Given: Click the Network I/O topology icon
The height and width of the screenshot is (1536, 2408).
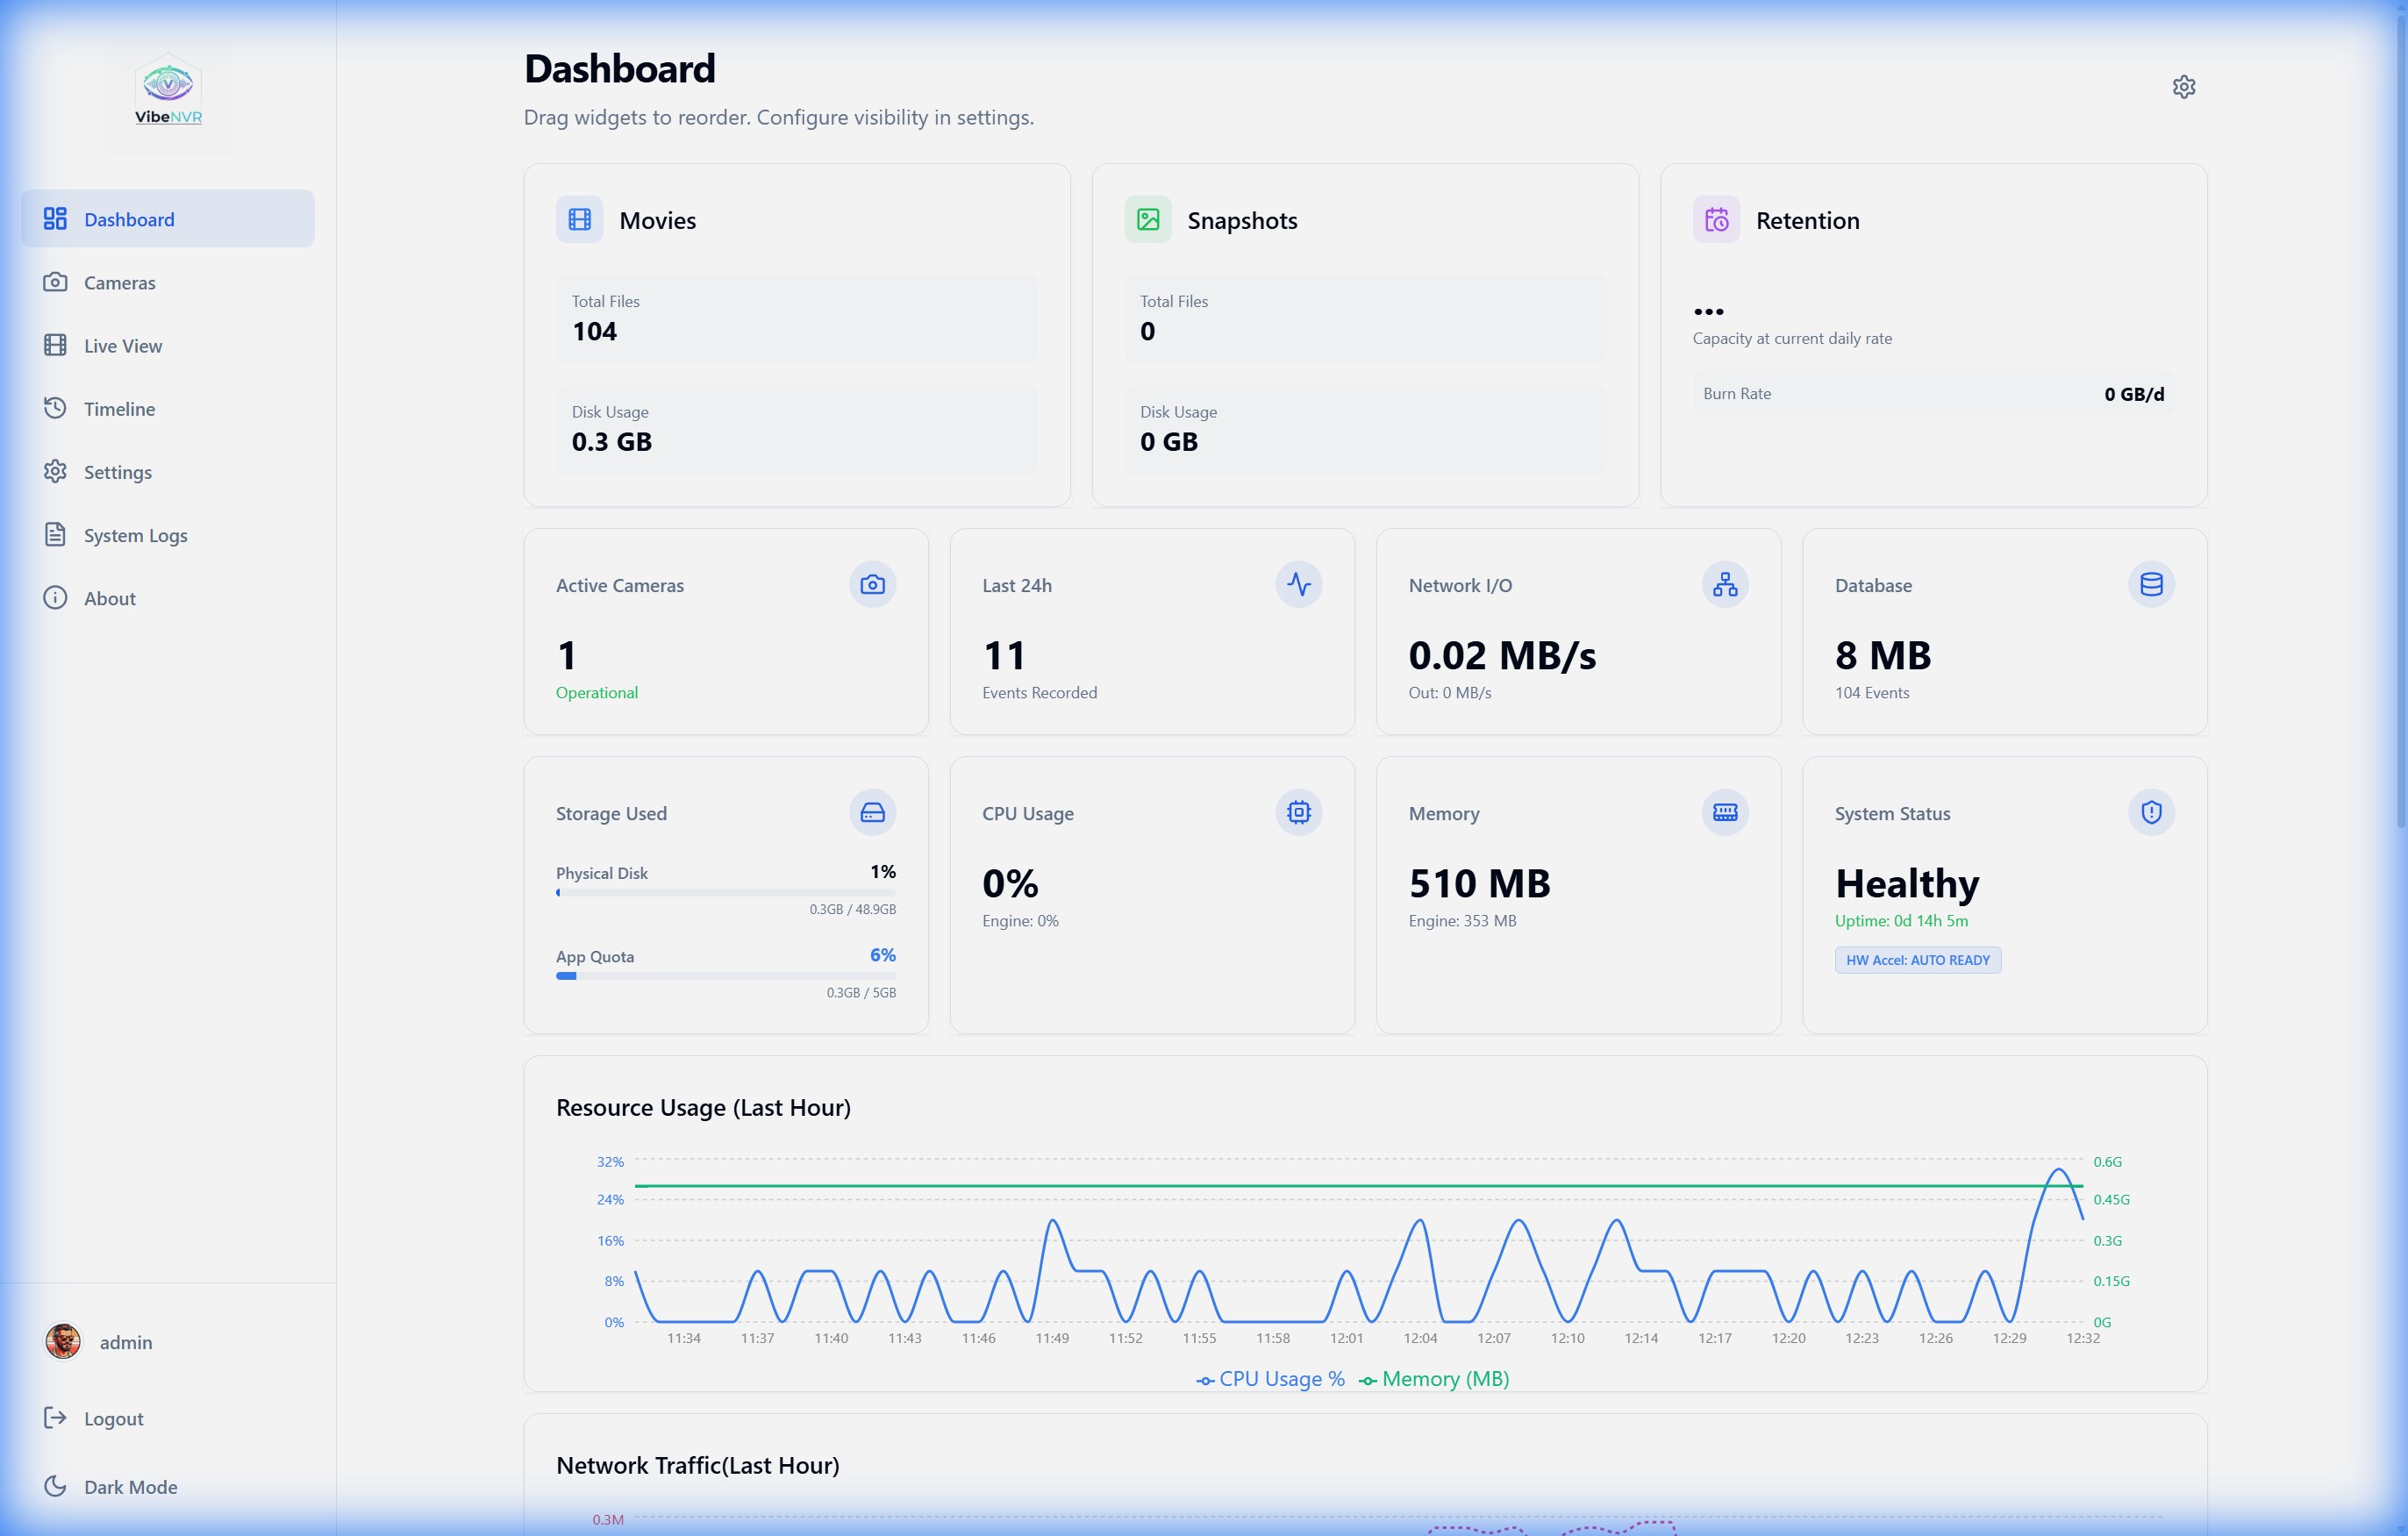Looking at the screenshot, I should (1724, 584).
